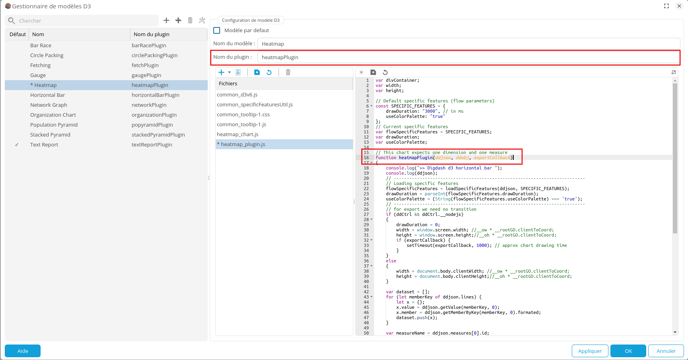The image size is (688, 360).
Task: Check the 'Modèle par defaut' checkbox
Action: [217, 31]
